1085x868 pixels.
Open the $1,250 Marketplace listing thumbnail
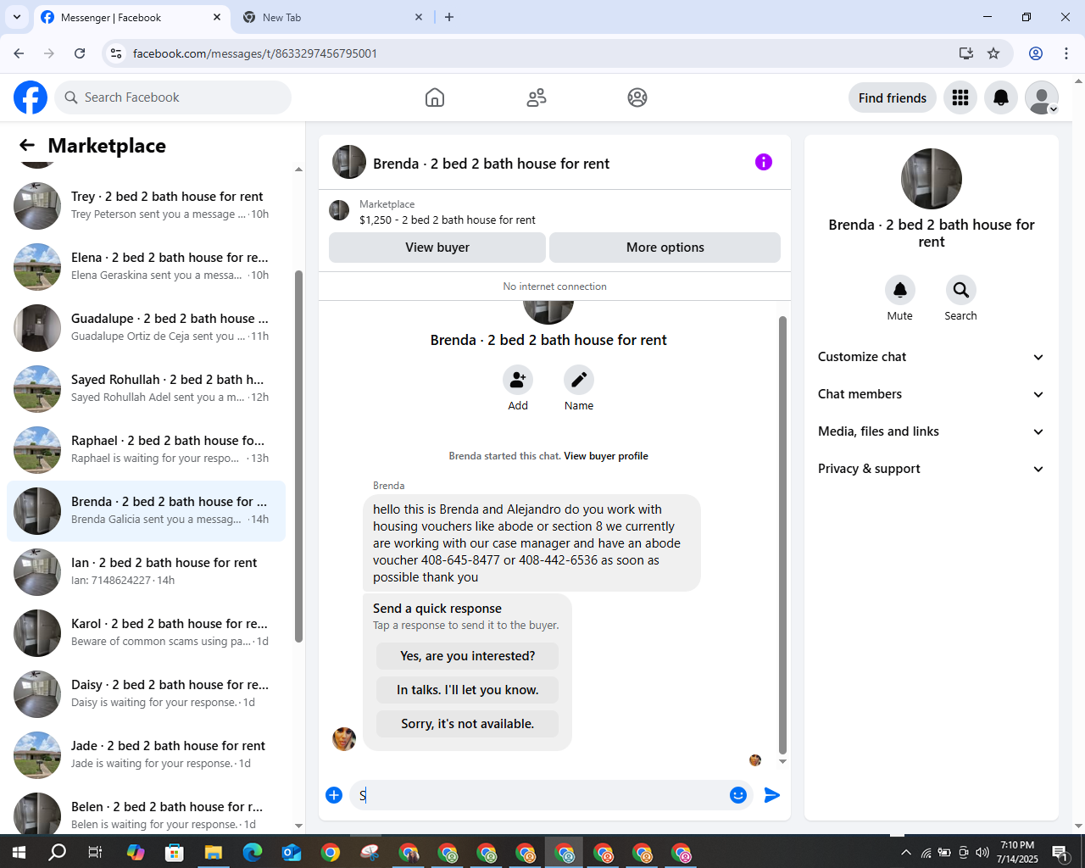click(x=339, y=210)
